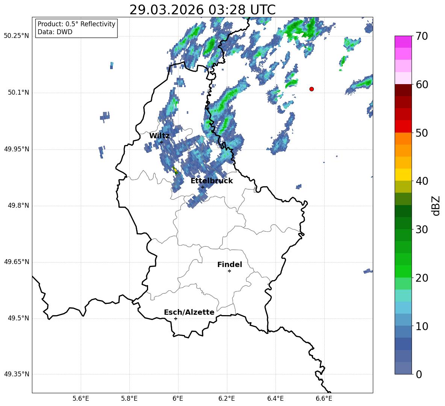
Task: Click the Esch/Alzette station cross marker
Action: [176, 318]
